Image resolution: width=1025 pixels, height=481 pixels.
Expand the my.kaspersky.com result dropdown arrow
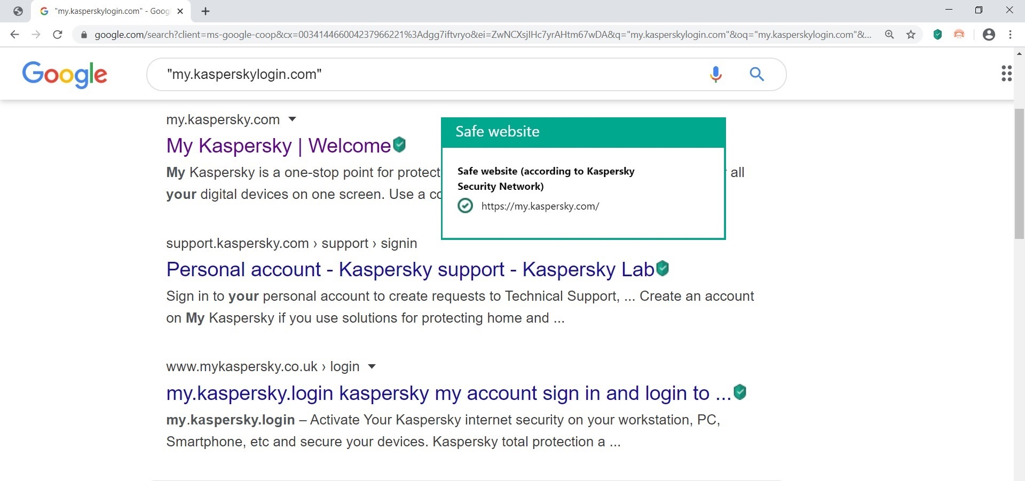click(x=292, y=119)
